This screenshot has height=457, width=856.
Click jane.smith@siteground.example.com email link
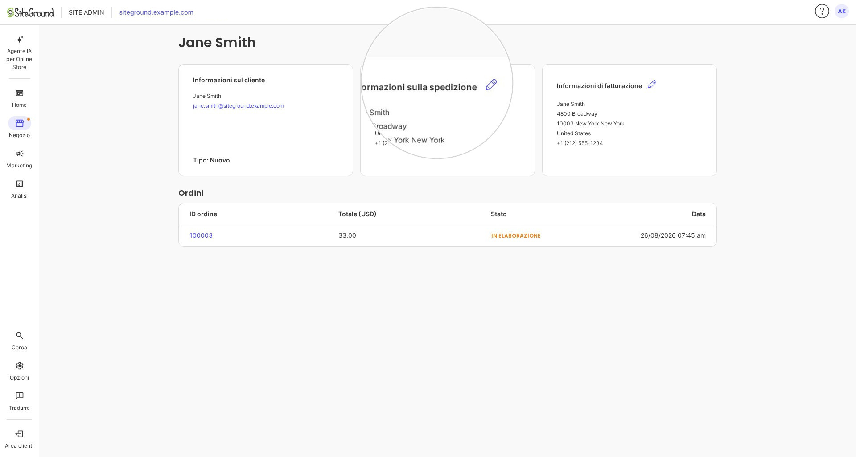point(238,106)
